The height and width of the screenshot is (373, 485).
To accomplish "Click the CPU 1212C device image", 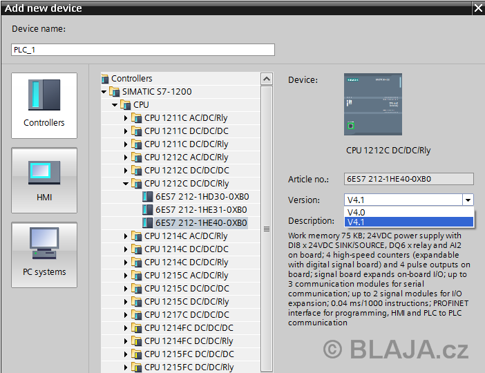I will (x=373, y=104).
